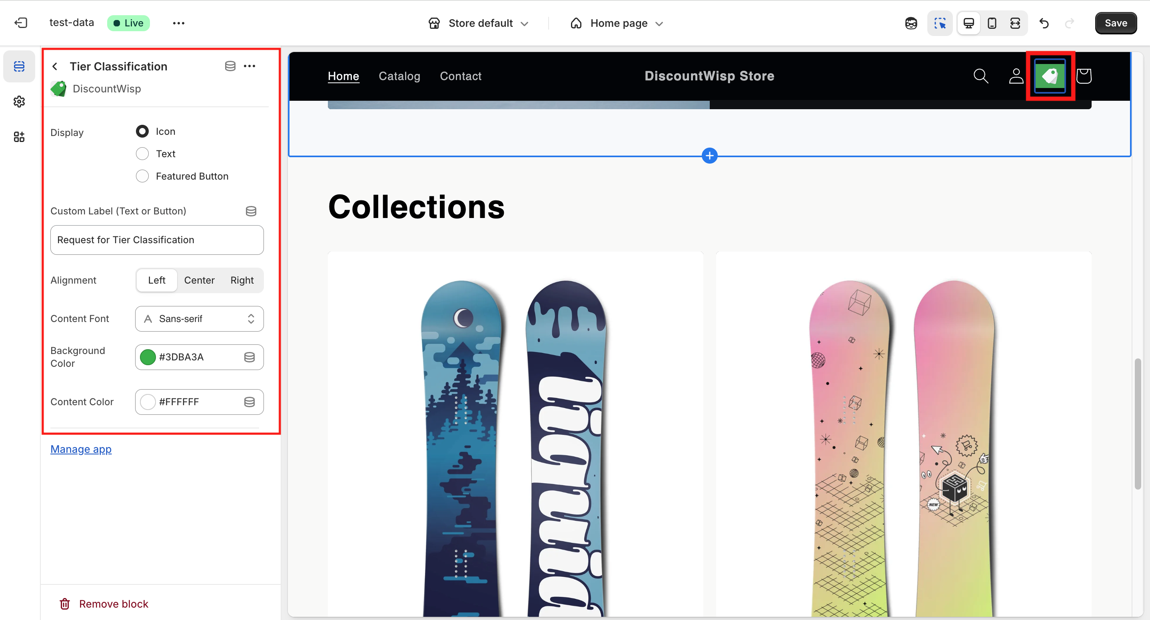1150x620 pixels.
Task: Open the Sections panel icon in sidebar
Action: pyautogui.click(x=19, y=66)
